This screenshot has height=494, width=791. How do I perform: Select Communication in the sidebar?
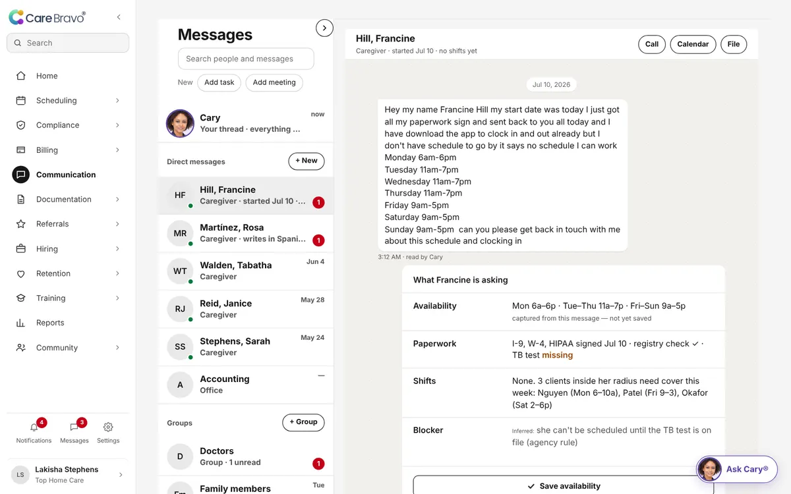(68, 175)
